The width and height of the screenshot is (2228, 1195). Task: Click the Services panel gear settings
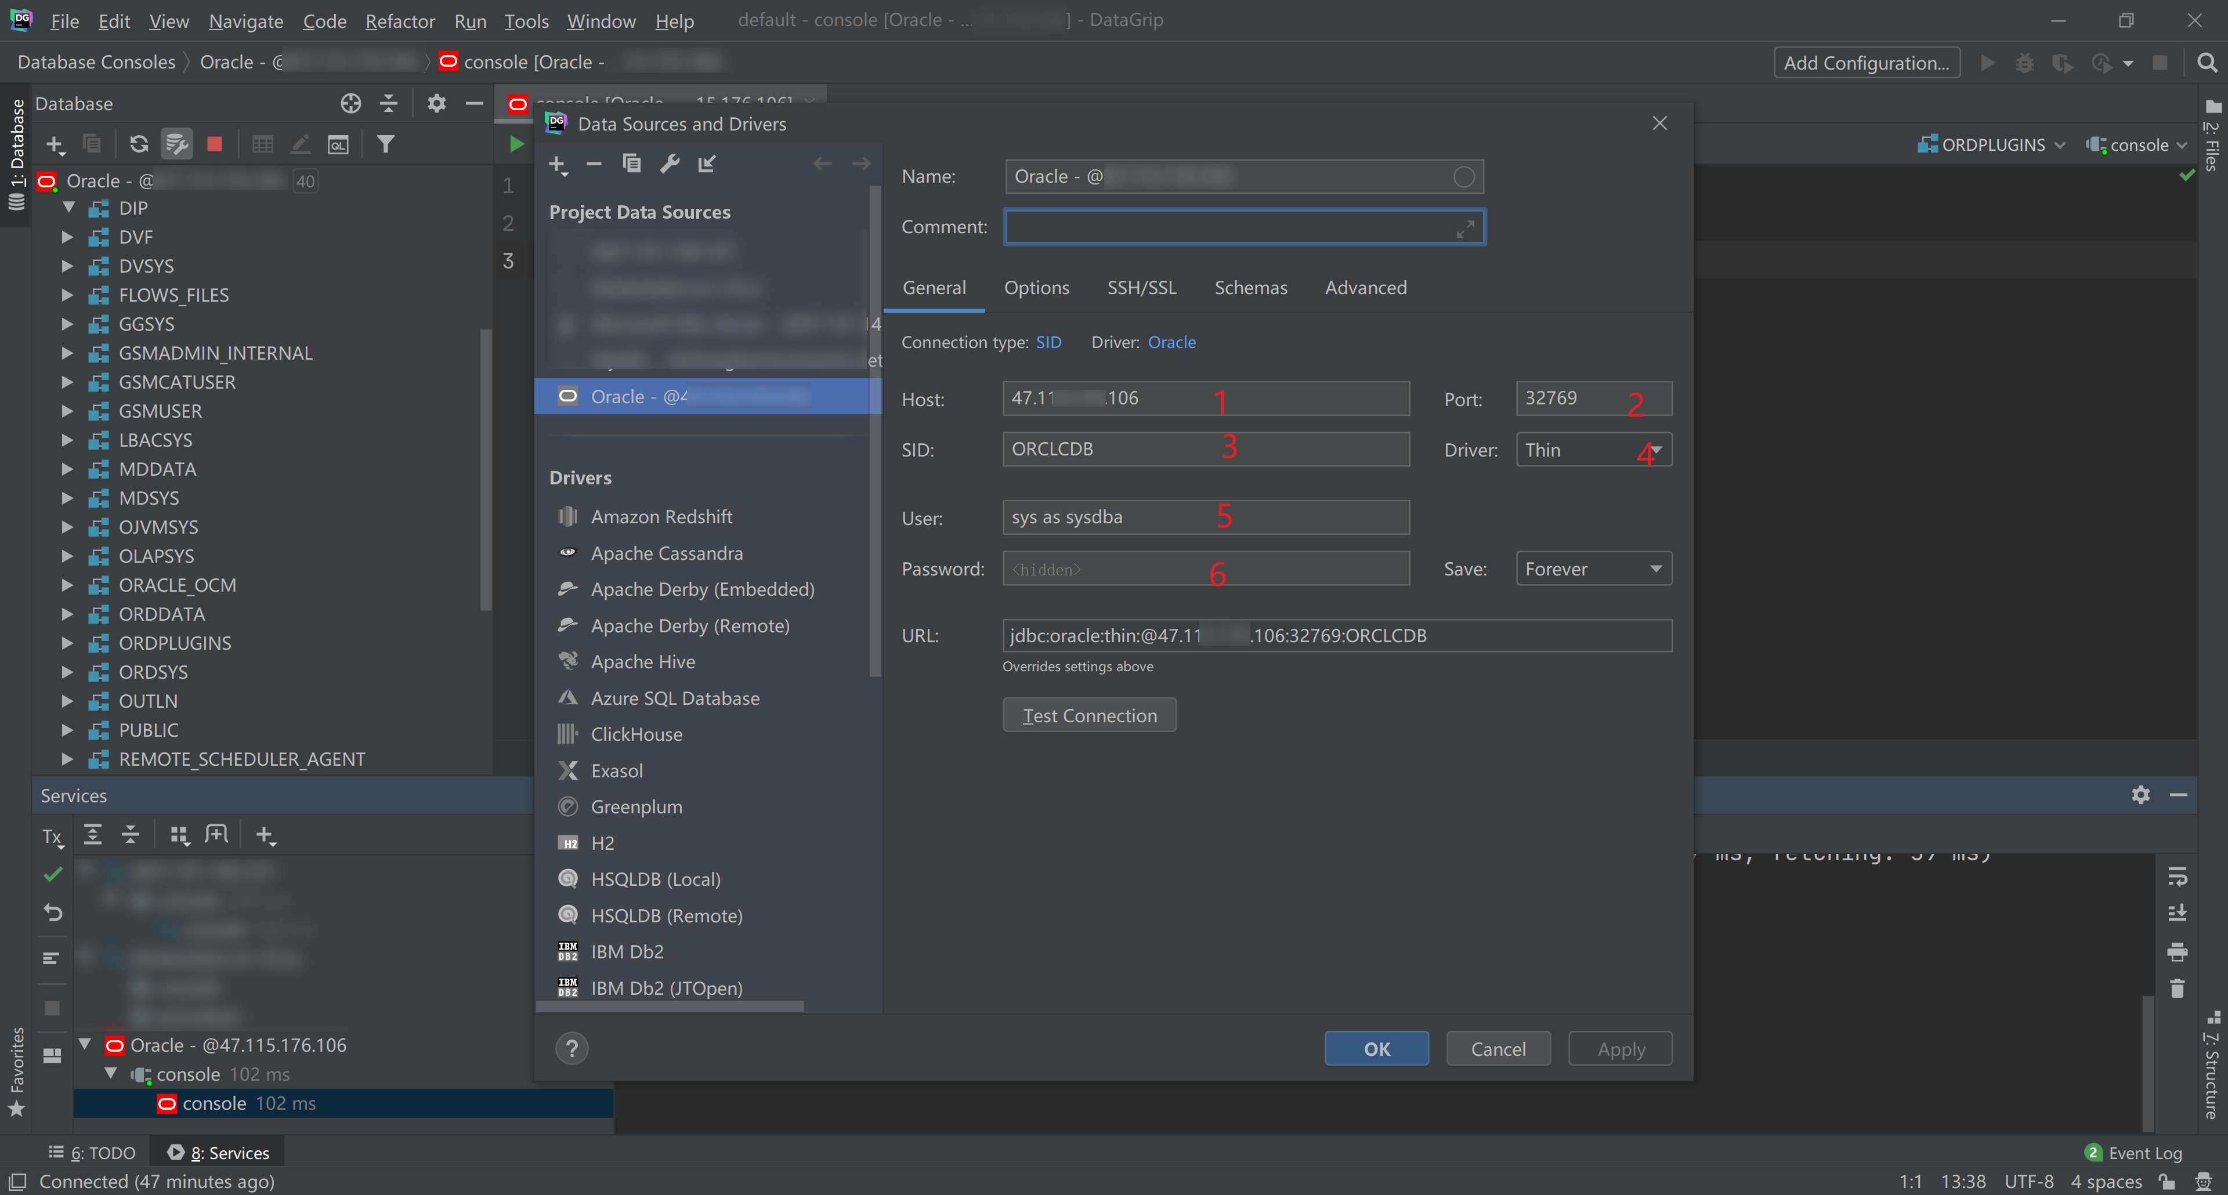(x=2140, y=795)
